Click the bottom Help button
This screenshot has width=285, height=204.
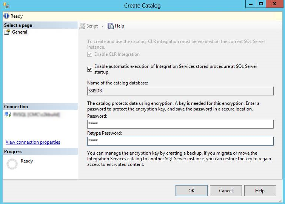click(x=260, y=190)
